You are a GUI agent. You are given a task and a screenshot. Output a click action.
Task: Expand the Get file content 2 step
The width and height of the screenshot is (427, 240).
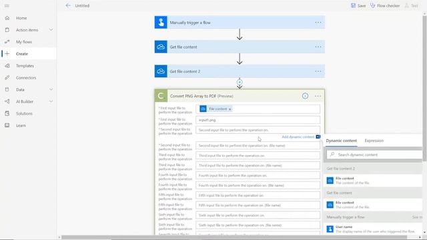[240, 71]
